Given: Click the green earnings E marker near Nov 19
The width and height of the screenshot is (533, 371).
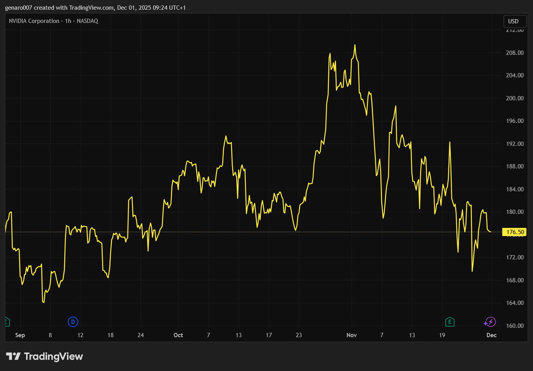Looking at the screenshot, I should click(450, 322).
